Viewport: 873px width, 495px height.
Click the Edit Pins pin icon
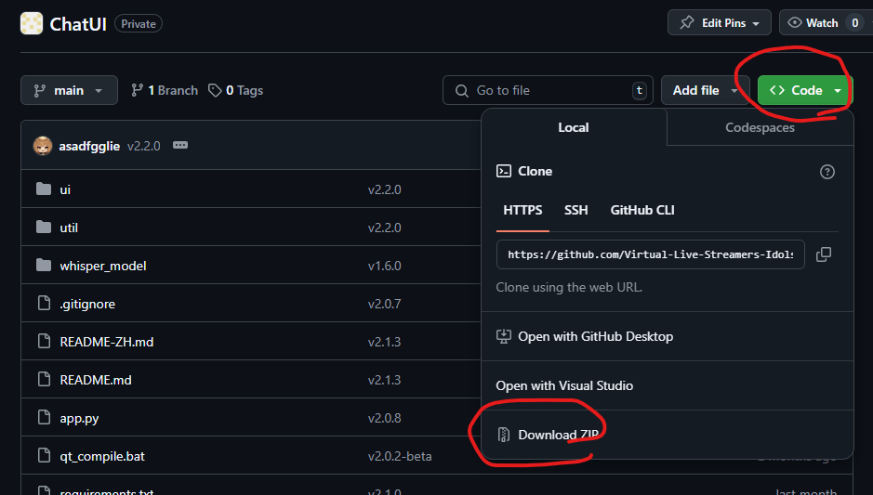click(x=687, y=23)
